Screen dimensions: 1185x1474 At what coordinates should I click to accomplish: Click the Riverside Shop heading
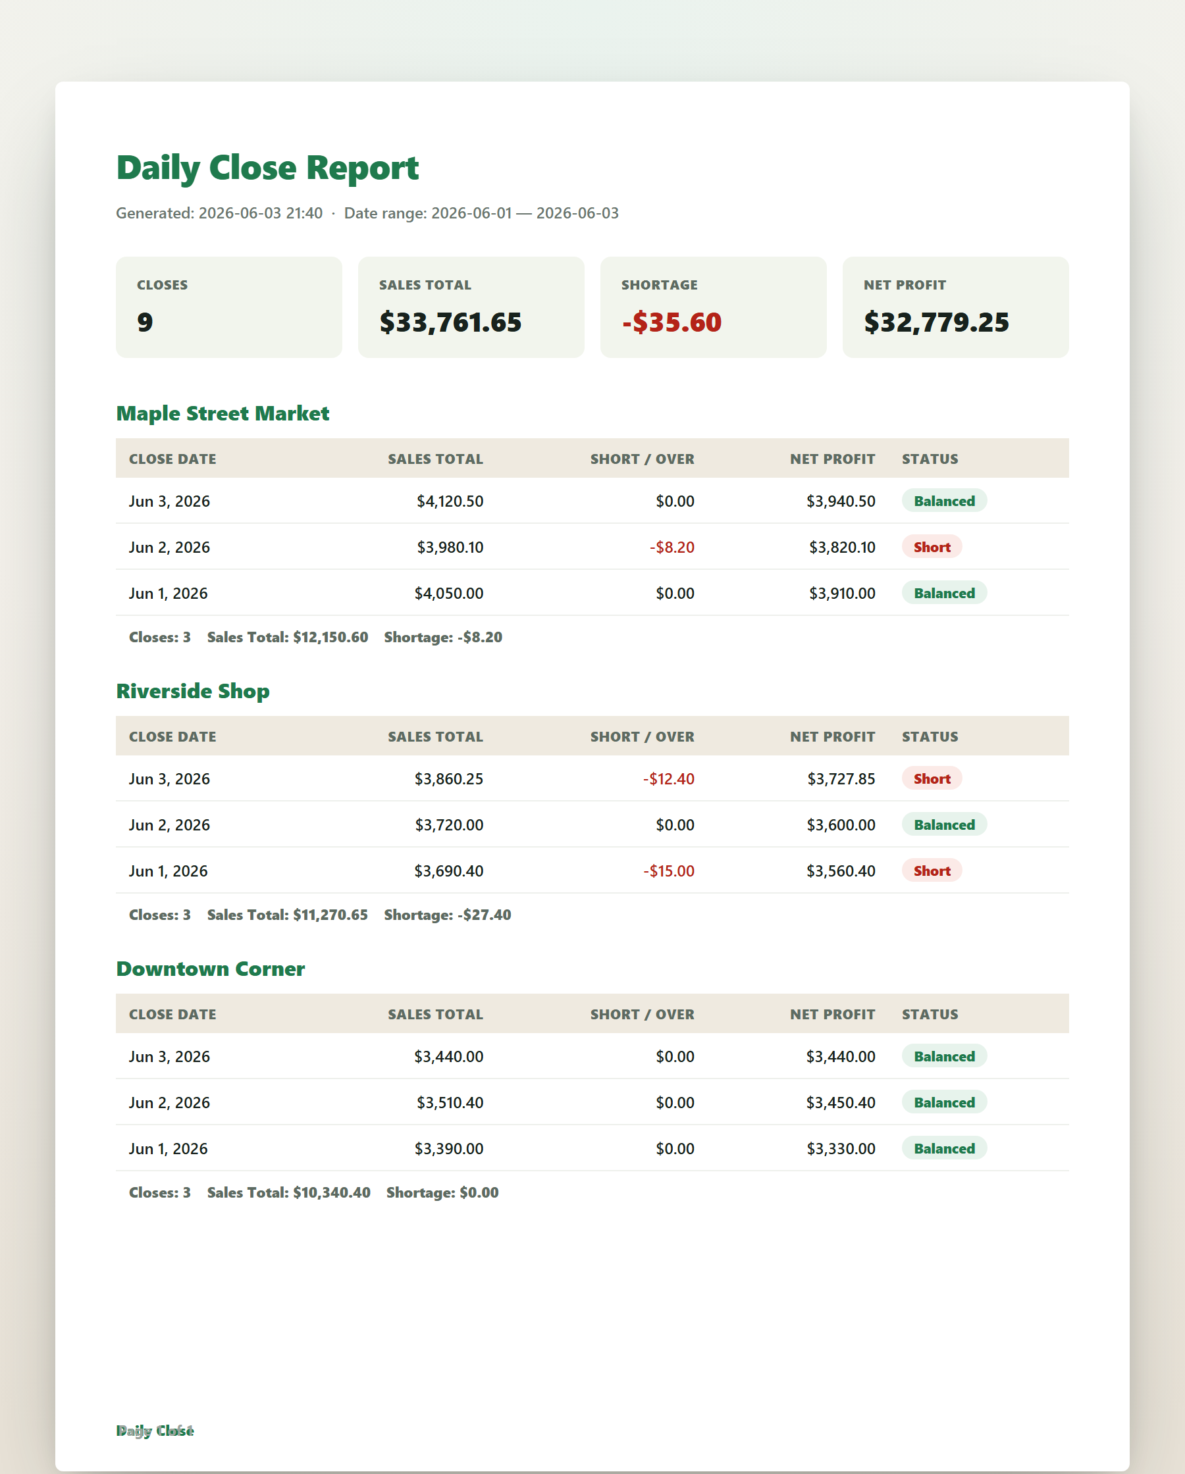tap(192, 691)
